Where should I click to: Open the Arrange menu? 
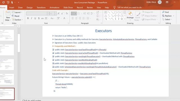tap(130, 16)
